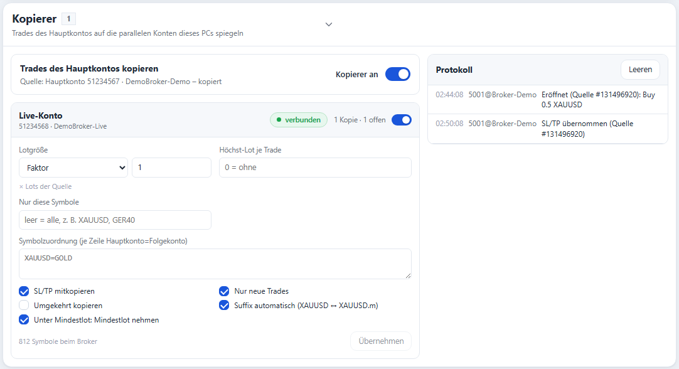This screenshot has width=679, height=369.
Task: Open the Lotgröße "Faktor" dropdown
Action: pos(73,168)
